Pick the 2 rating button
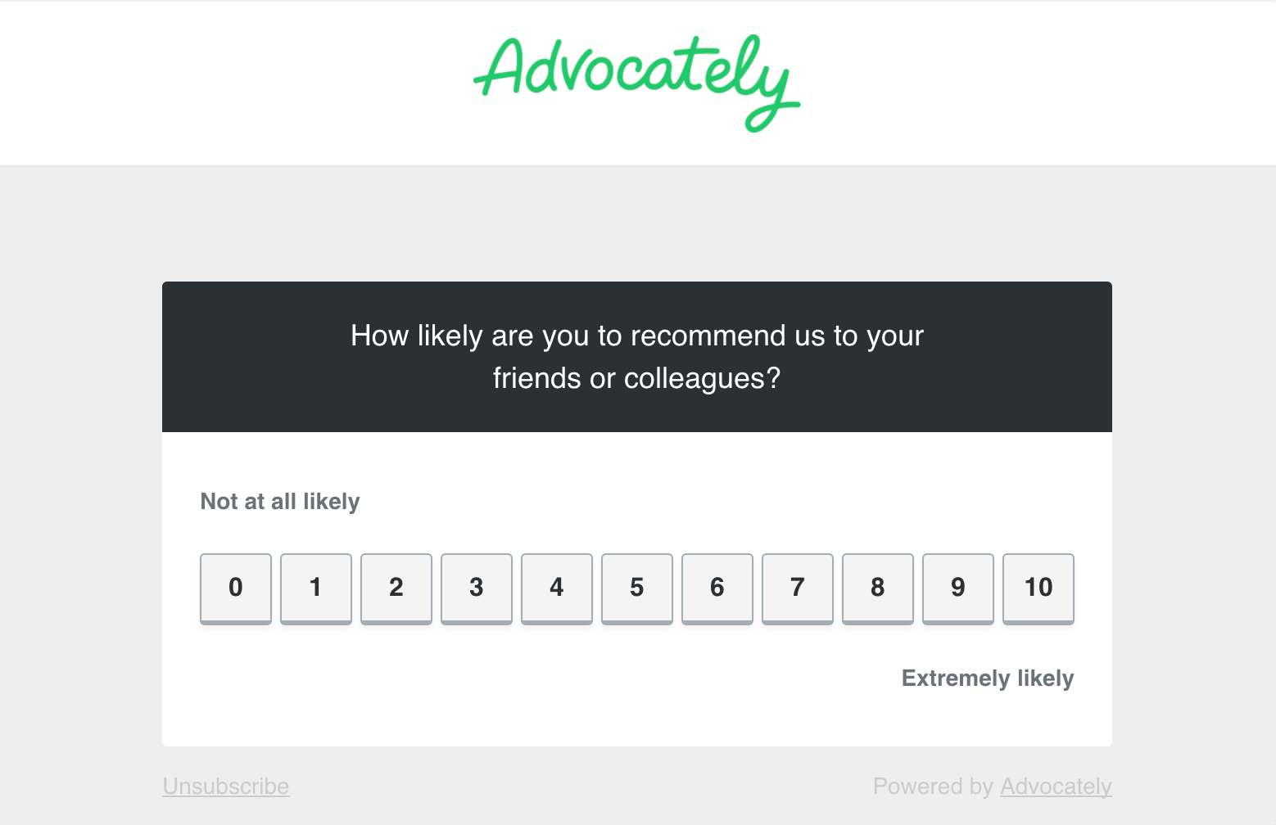Screen dimensions: 1276x825 pos(396,588)
